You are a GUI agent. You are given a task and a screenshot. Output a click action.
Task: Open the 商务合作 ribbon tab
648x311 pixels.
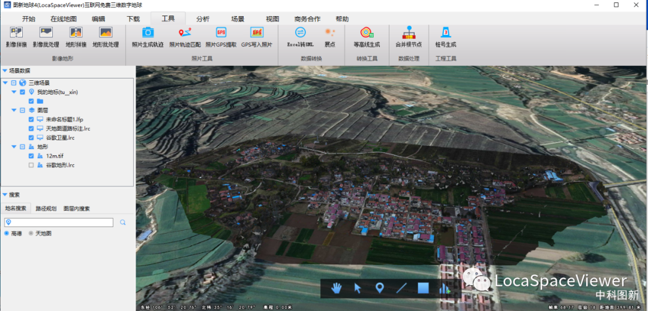(x=307, y=19)
